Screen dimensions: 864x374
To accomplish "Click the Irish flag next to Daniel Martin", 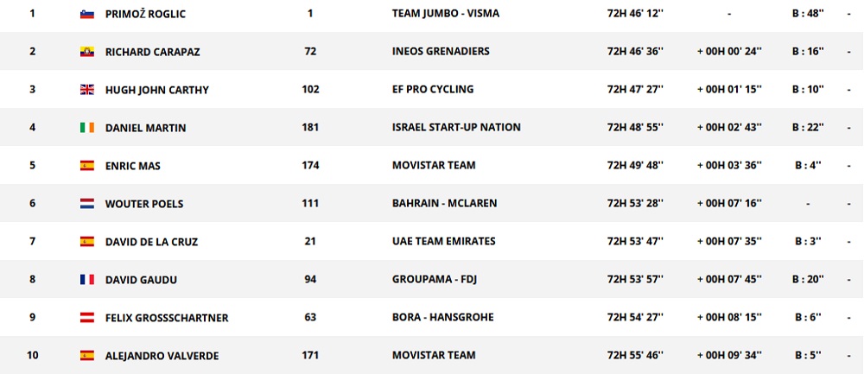I will tap(86, 128).
